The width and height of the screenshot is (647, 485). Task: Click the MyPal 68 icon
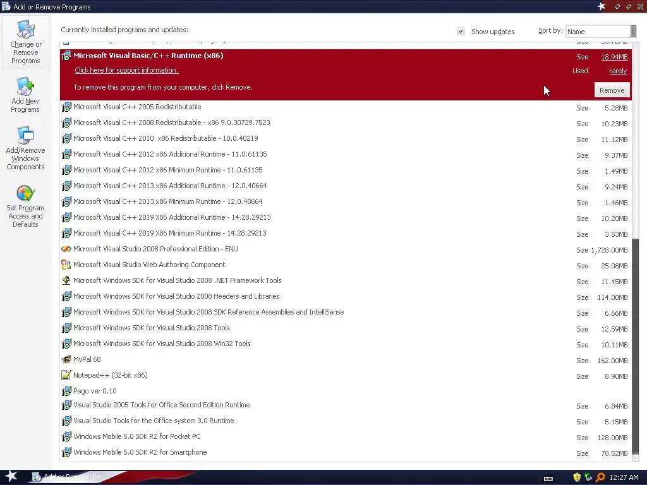pos(66,359)
